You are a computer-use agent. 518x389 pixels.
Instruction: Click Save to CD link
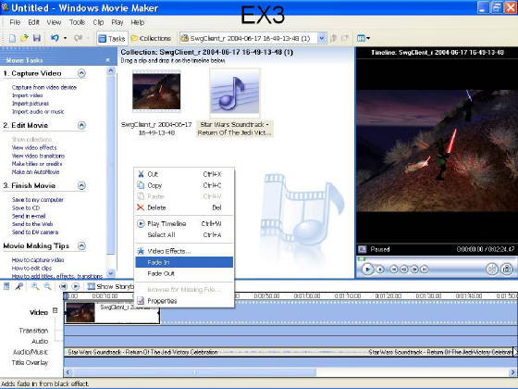pos(26,207)
